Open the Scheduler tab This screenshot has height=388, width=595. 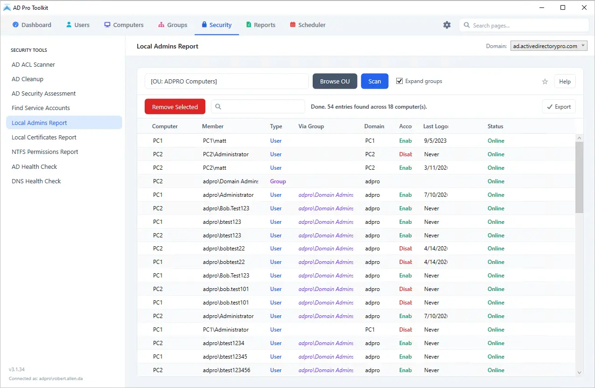pyautogui.click(x=308, y=25)
